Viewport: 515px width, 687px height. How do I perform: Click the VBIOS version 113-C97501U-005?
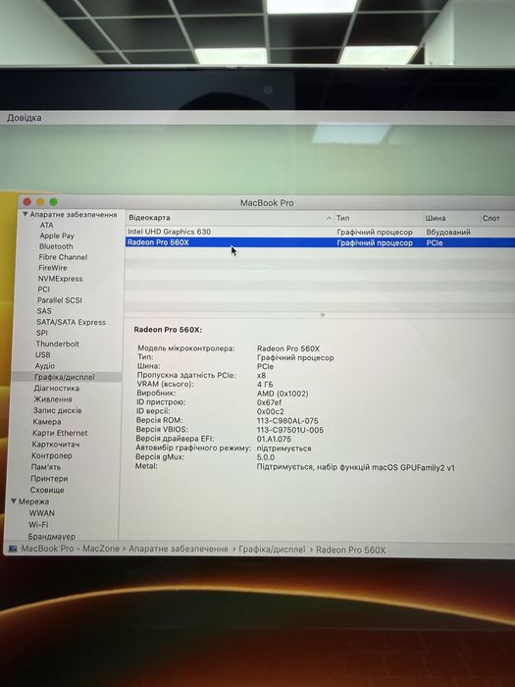290,430
